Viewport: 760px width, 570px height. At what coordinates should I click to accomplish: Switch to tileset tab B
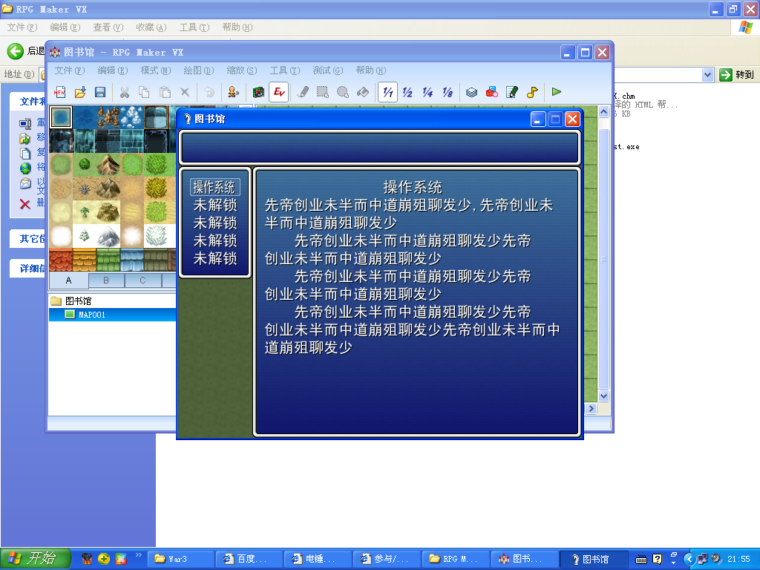point(106,280)
